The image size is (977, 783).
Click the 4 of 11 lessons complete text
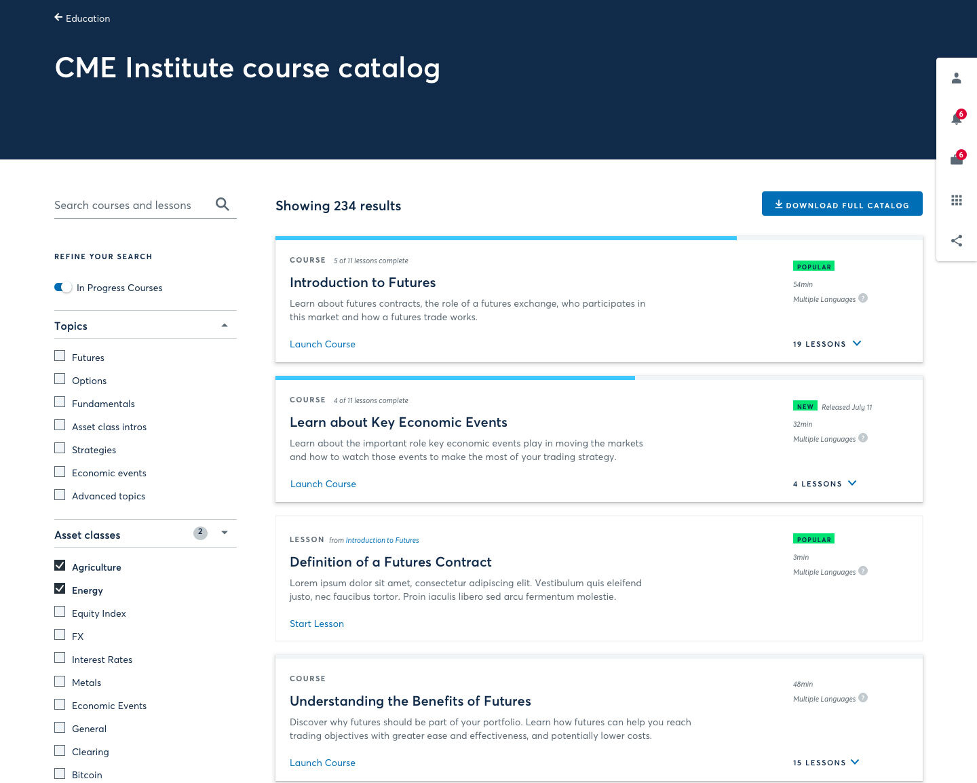point(370,400)
